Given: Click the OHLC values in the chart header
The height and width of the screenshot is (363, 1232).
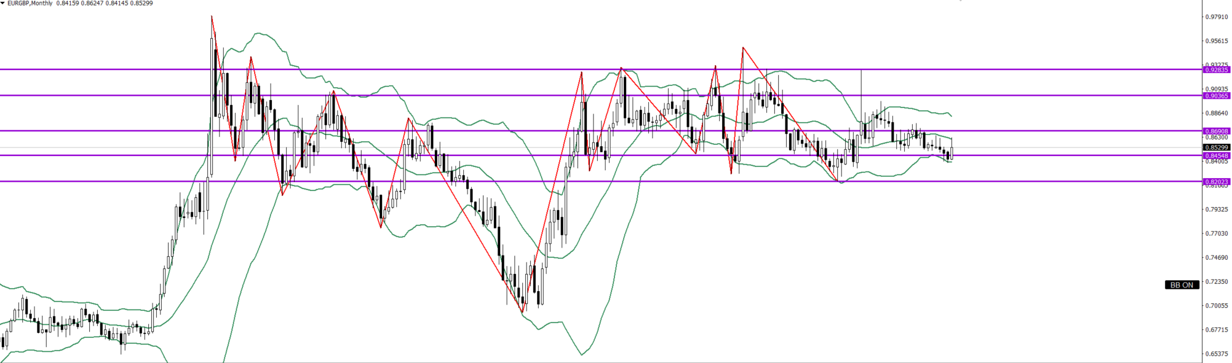Looking at the screenshot, I should 105,4.
